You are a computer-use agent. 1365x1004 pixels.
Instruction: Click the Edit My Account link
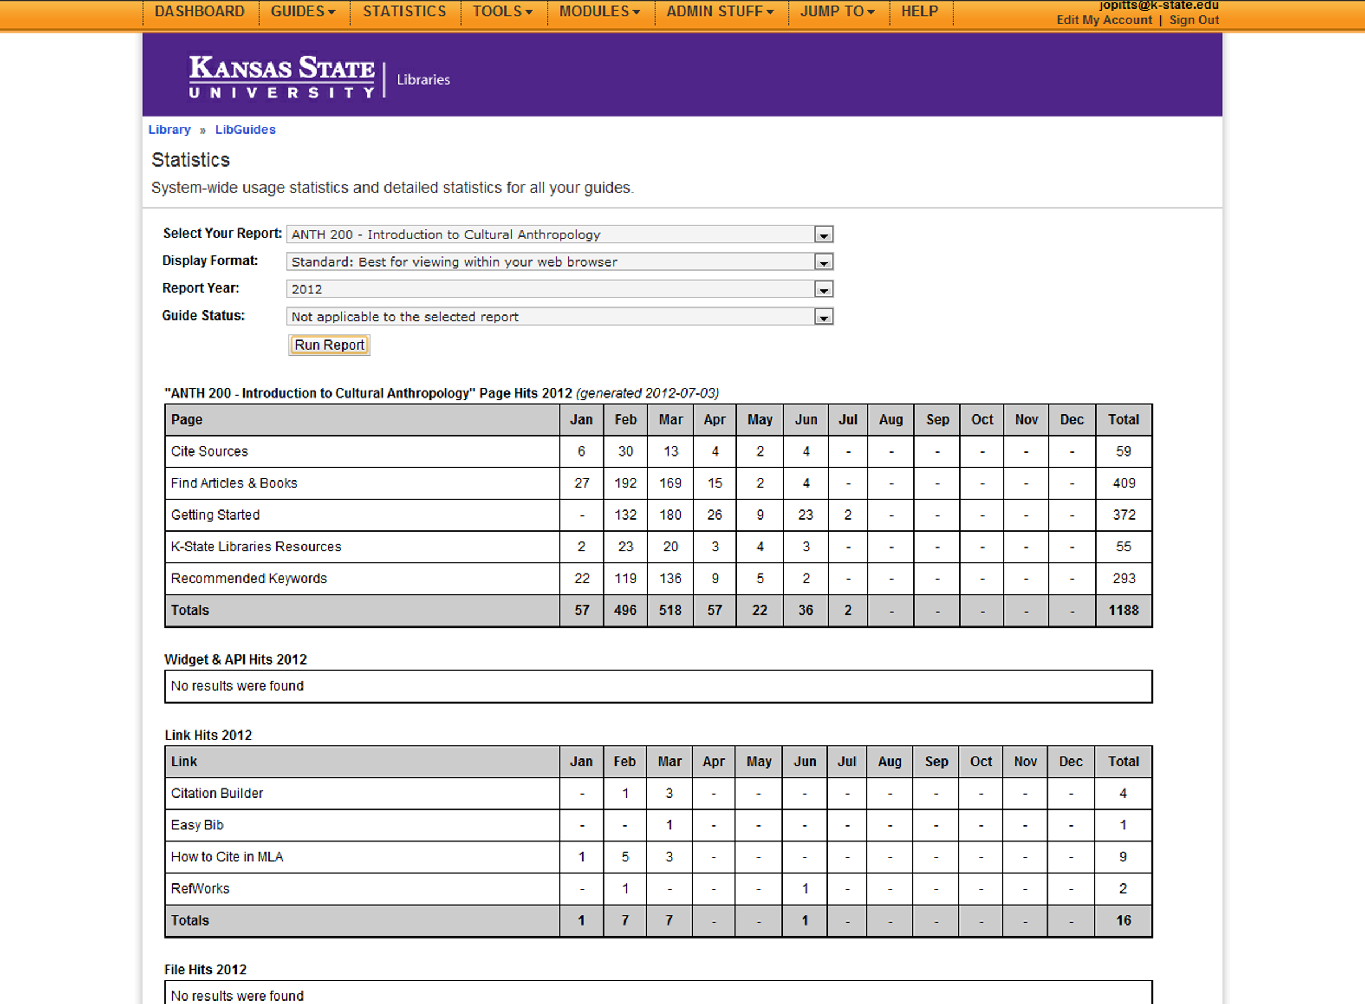point(1104,20)
